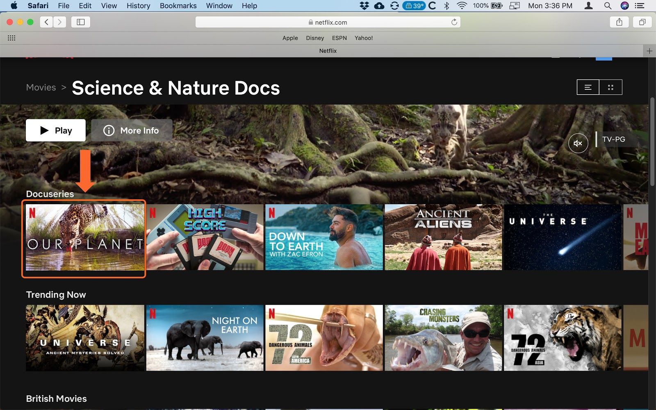Open the High Score docuseries
Image resolution: width=656 pixels, height=410 pixels.
205,237
